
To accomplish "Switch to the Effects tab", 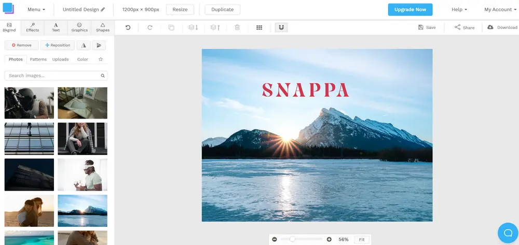I will pos(32,27).
